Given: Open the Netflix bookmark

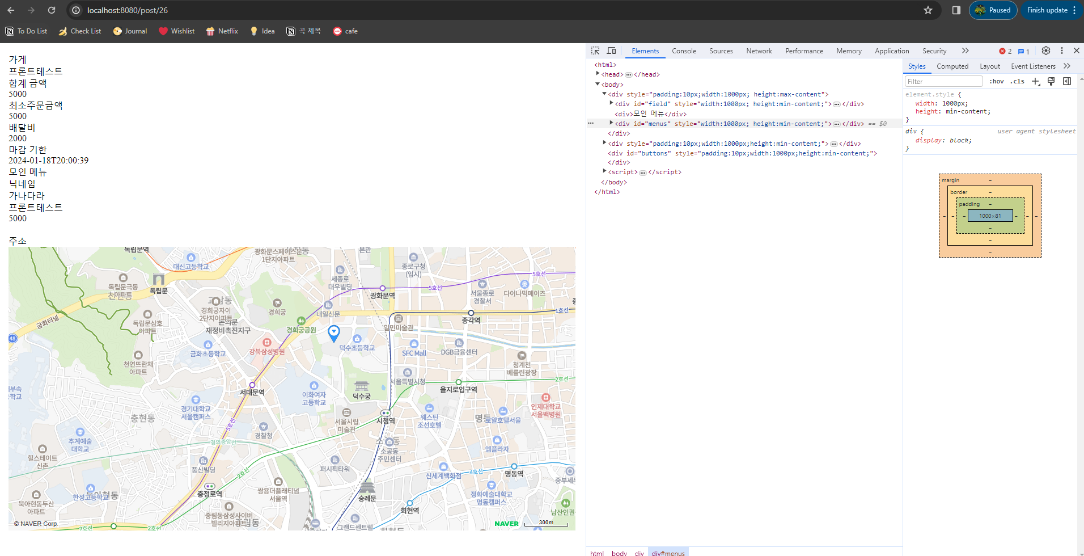Looking at the screenshot, I should 222,31.
